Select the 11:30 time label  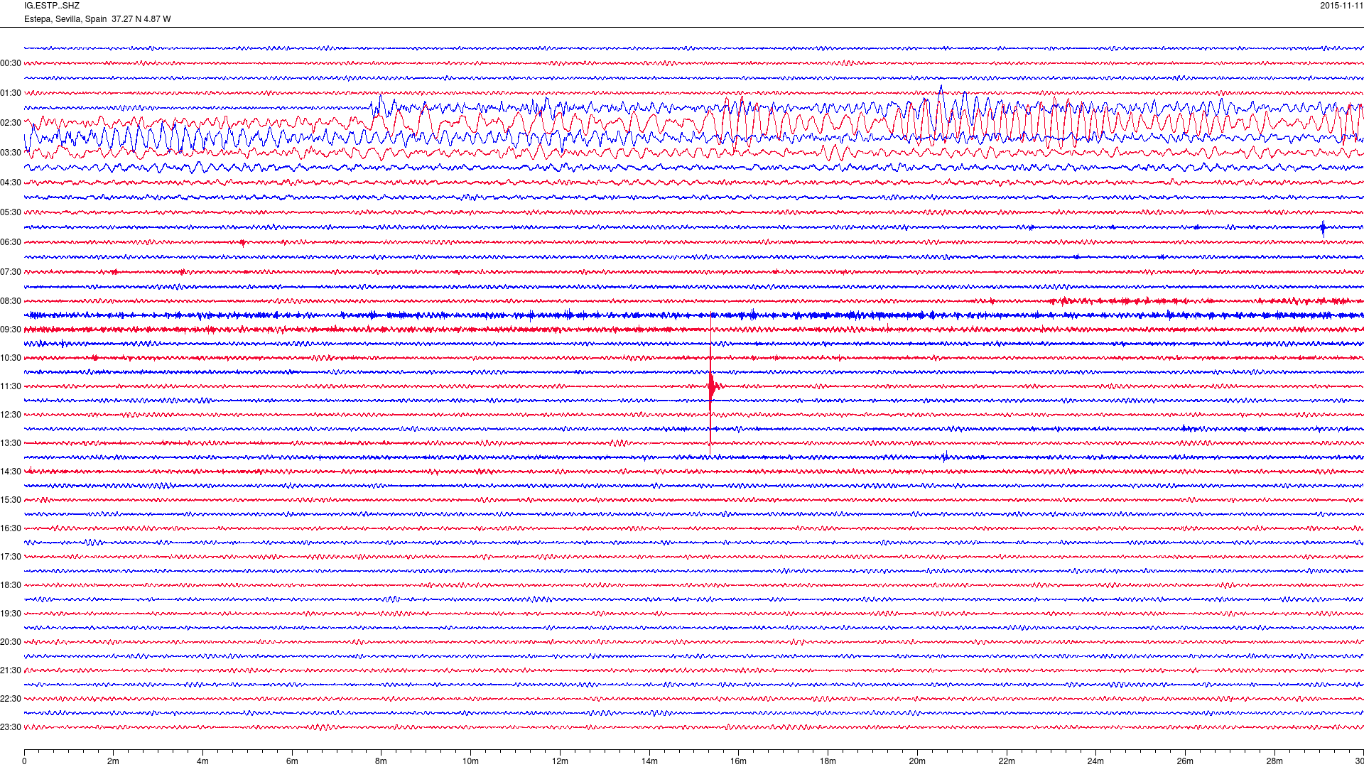(11, 386)
